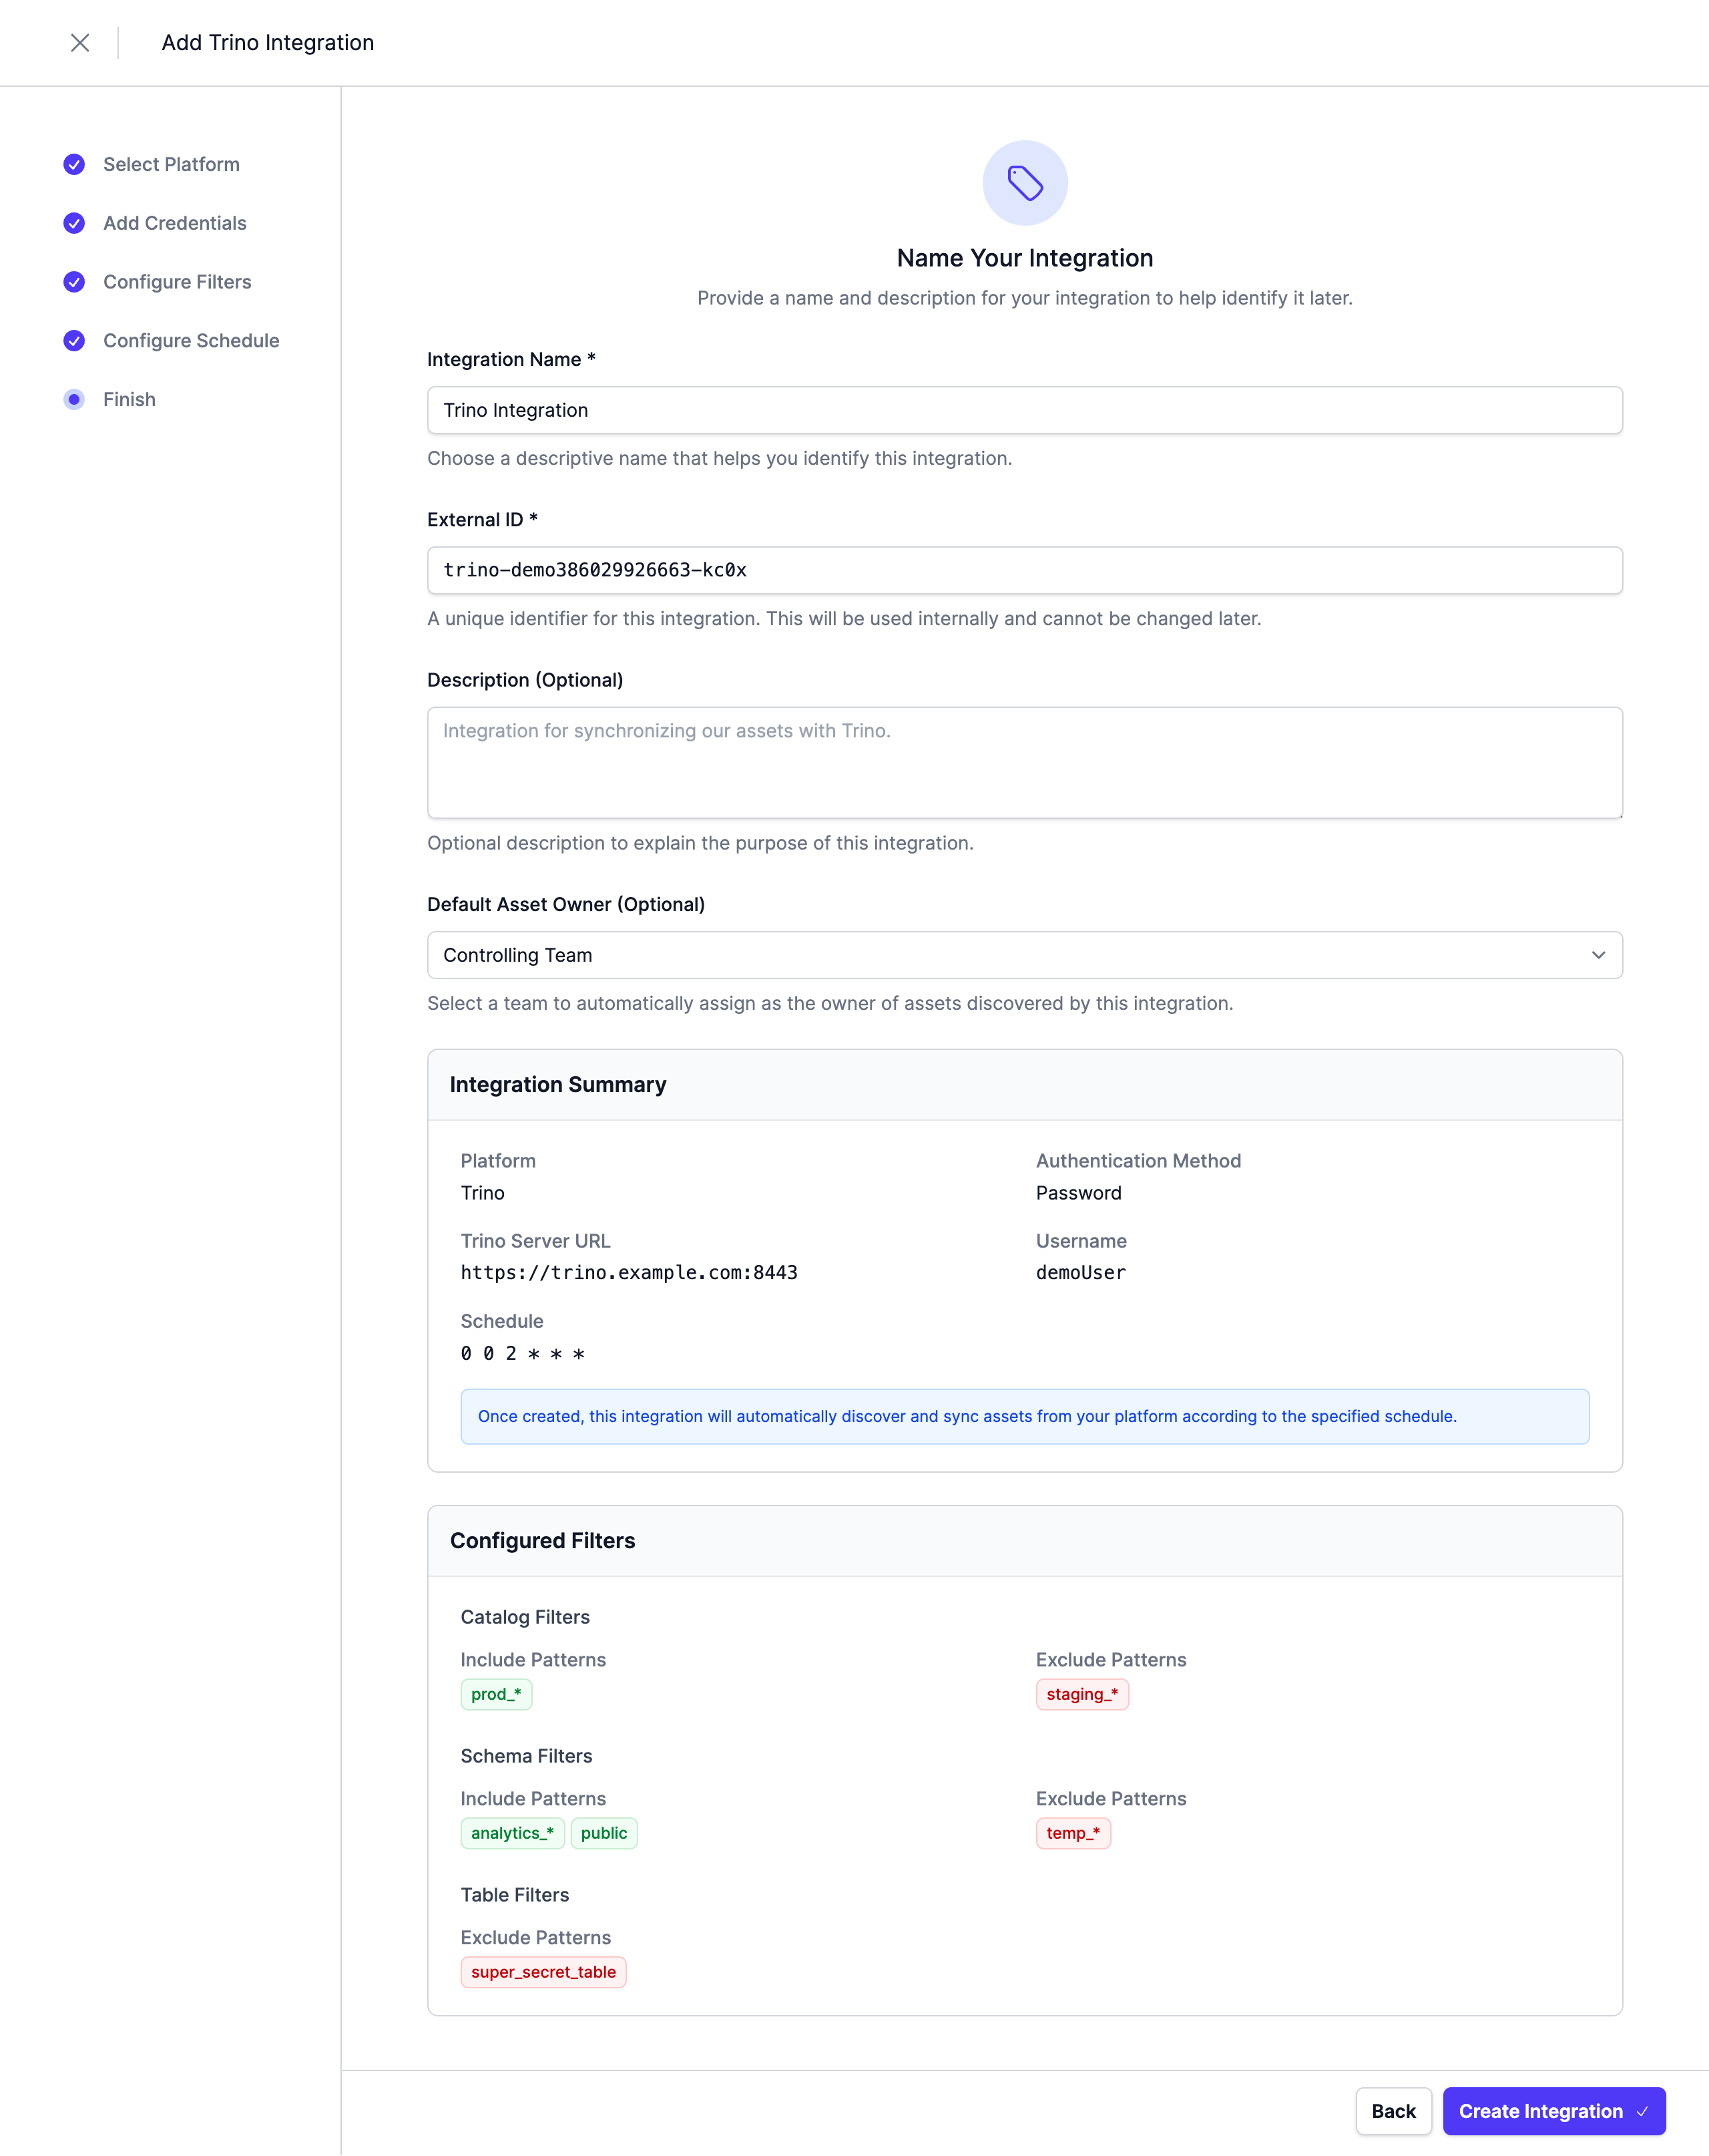1709x2156 pixels.
Task: Click the Configured Filters heading
Action: pyautogui.click(x=543, y=1541)
